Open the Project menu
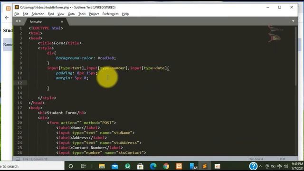This screenshot has width=304, height=171. pyautogui.click(x=94, y=14)
